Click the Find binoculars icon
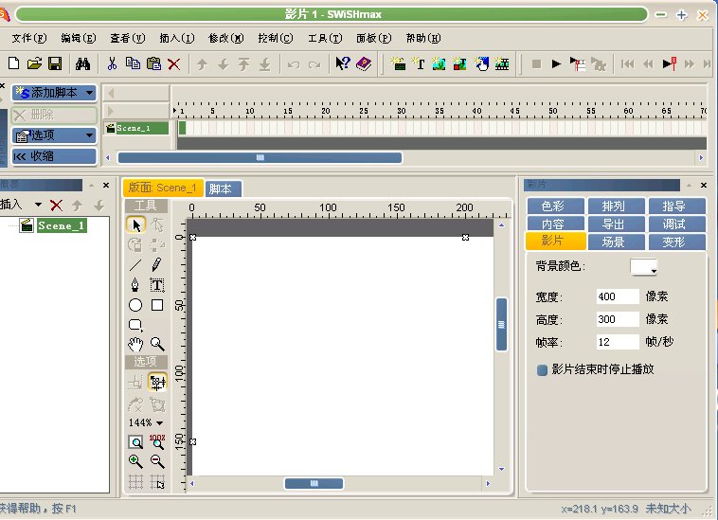The image size is (718, 520). 82,63
